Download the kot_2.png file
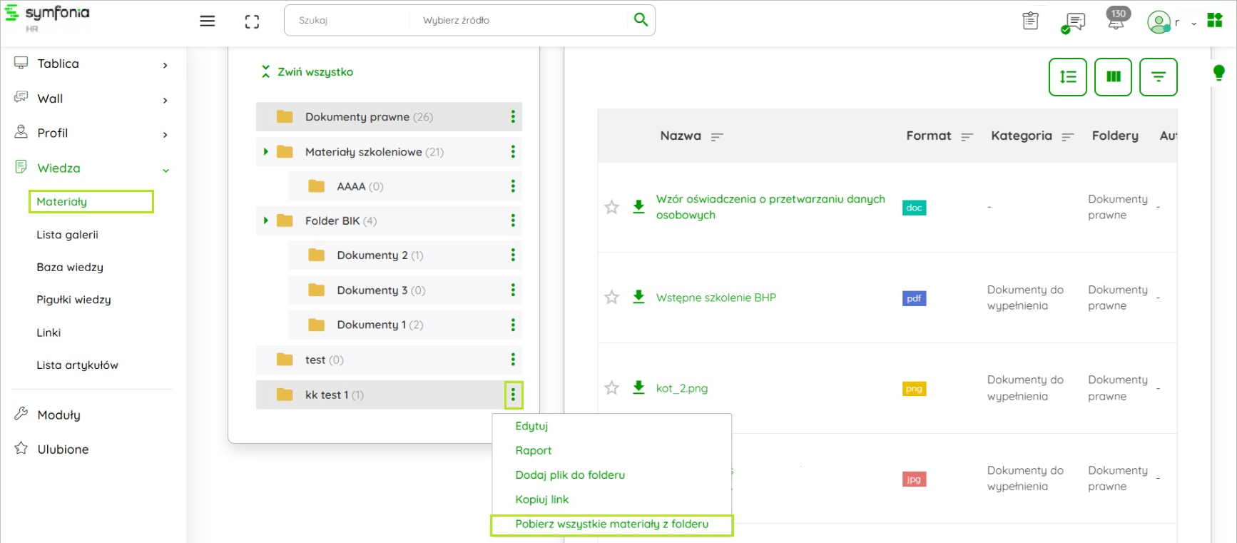Image resolution: width=1237 pixels, height=543 pixels. [638, 387]
